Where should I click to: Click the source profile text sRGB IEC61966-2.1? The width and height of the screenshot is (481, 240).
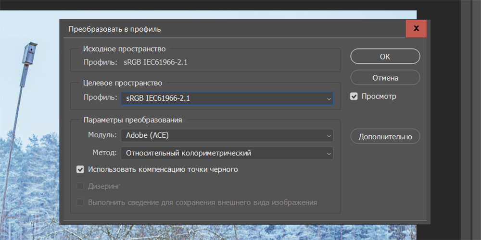pos(155,62)
